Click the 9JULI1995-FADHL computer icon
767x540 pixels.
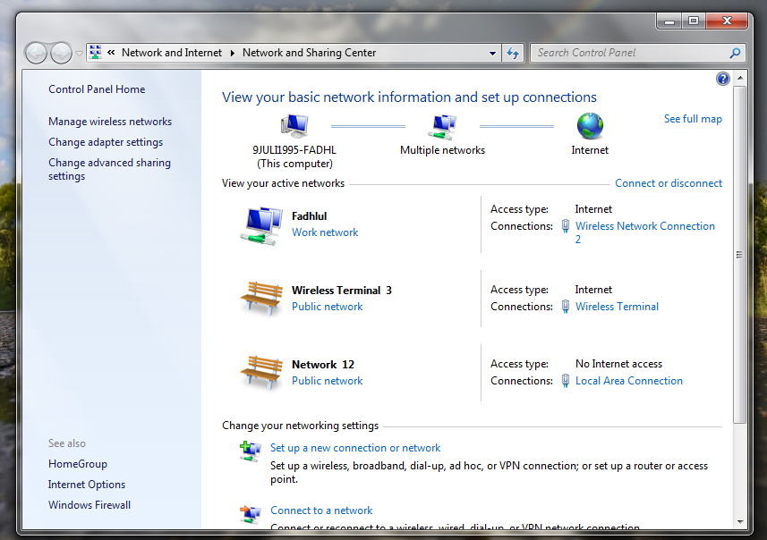(294, 123)
